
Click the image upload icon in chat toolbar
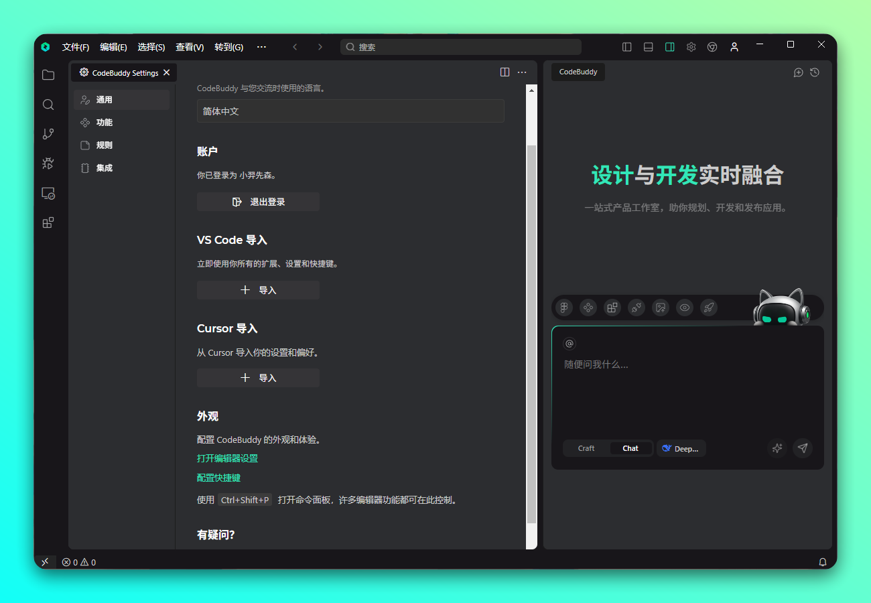point(661,308)
